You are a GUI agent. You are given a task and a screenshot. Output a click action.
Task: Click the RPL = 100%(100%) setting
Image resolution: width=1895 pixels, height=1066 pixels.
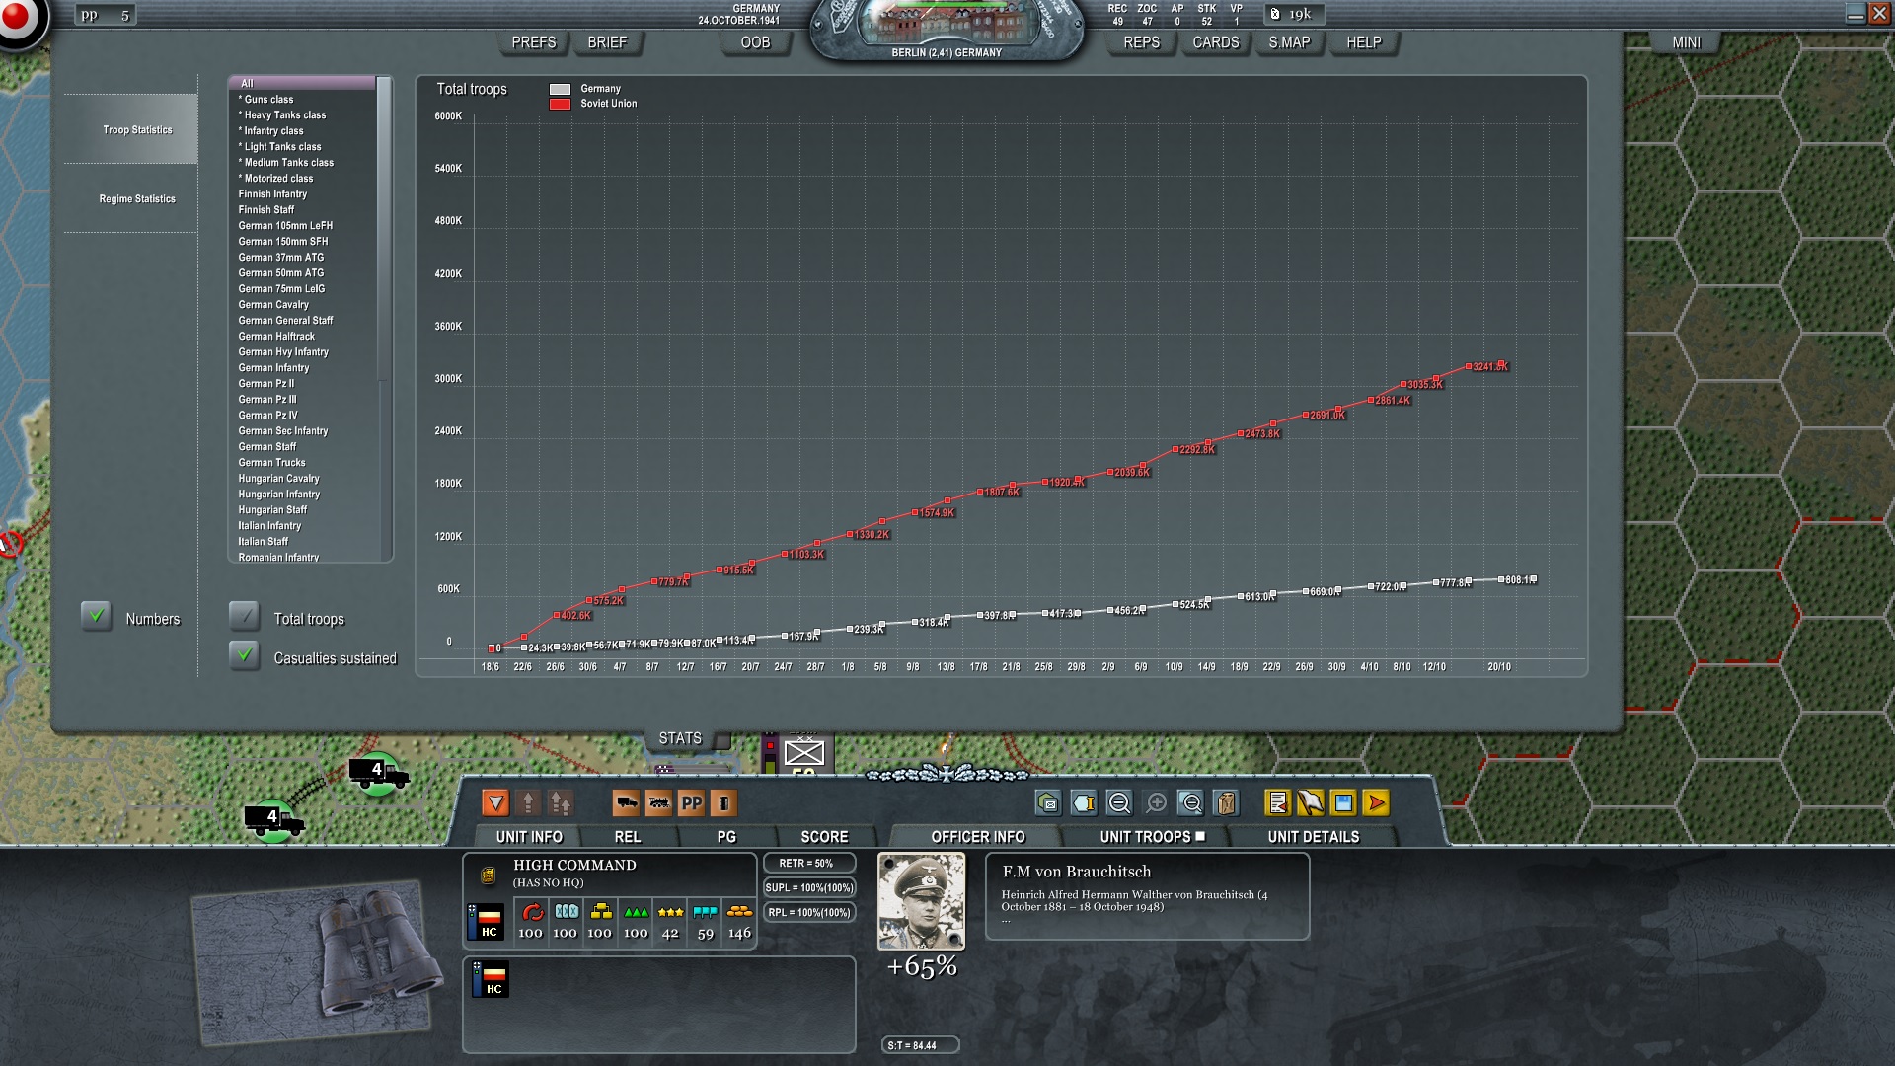coord(808,913)
